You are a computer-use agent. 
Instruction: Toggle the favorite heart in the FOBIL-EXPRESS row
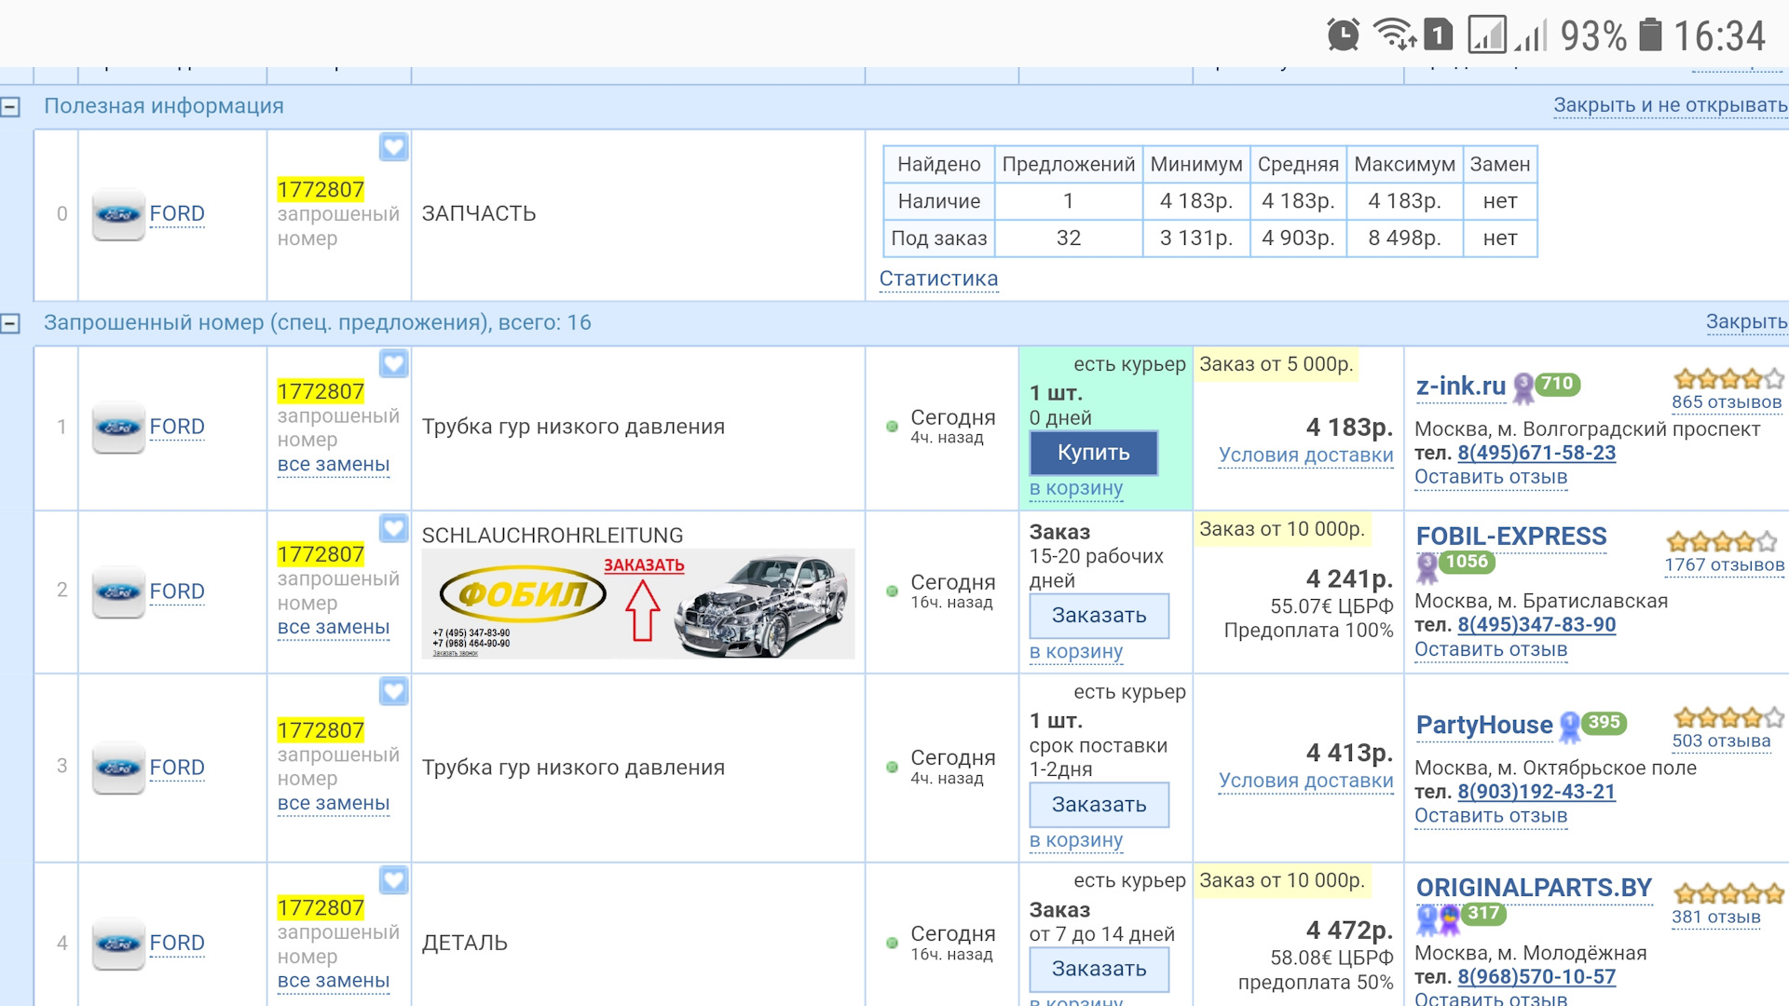click(393, 528)
